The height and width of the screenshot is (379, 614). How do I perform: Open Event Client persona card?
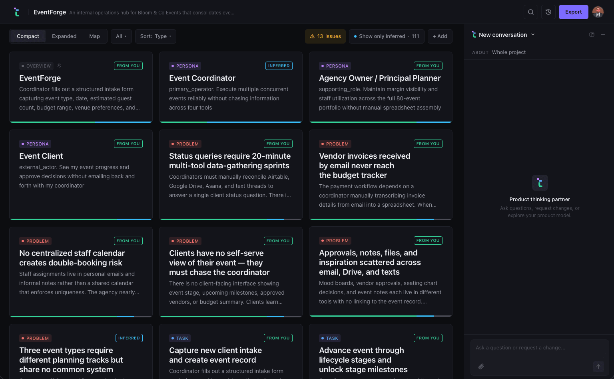click(x=81, y=175)
